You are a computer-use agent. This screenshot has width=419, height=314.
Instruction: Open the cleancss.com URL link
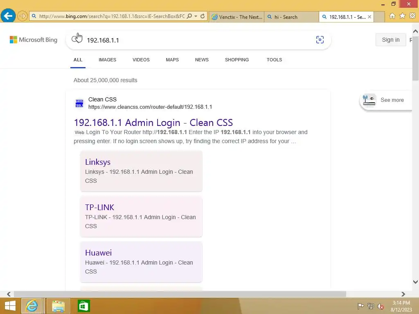150,107
